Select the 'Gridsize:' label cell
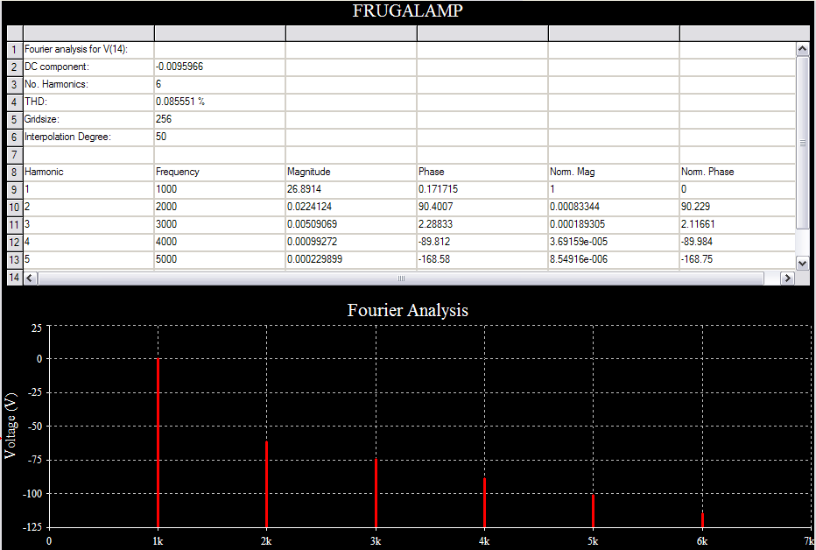This screenshot has width=816, height=550. point(88,120)
